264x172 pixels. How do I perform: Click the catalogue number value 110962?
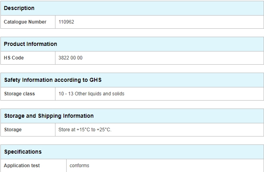point(66,22)
